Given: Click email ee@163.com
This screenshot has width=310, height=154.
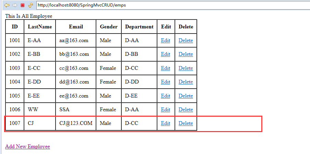Looking at the screenshot, I should tap(74, 96).
